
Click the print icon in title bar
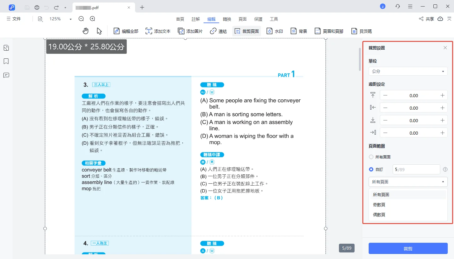pyautogui.click(x=37, y=7)
